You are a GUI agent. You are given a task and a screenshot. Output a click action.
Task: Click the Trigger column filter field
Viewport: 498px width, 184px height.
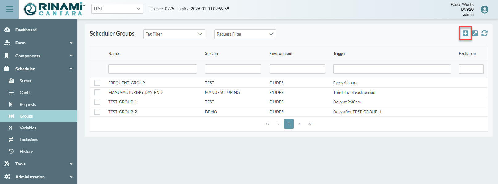pos(392,69)
